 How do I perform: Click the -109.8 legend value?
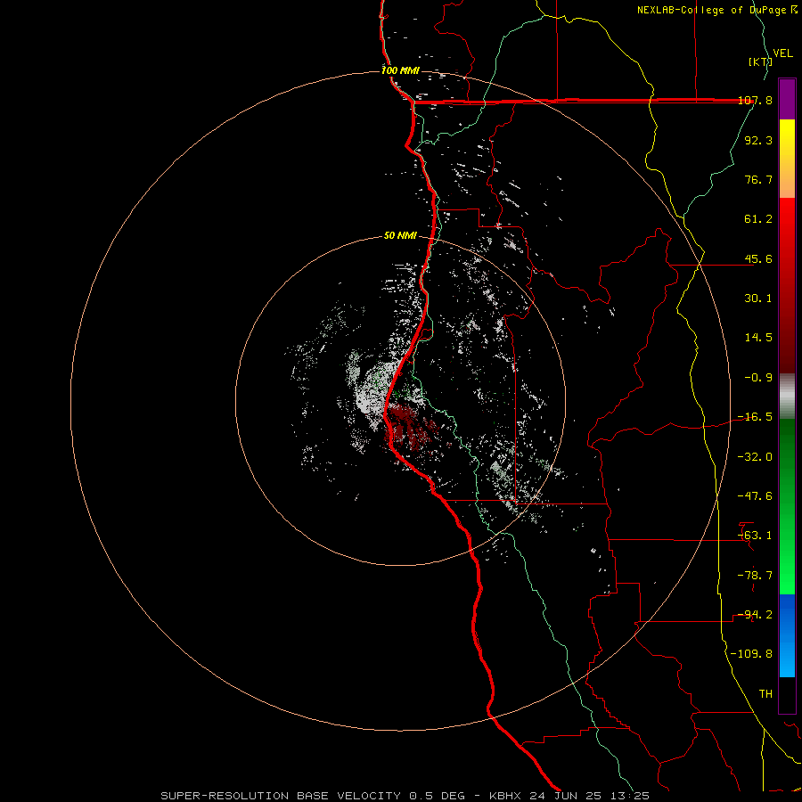point(751,654)
